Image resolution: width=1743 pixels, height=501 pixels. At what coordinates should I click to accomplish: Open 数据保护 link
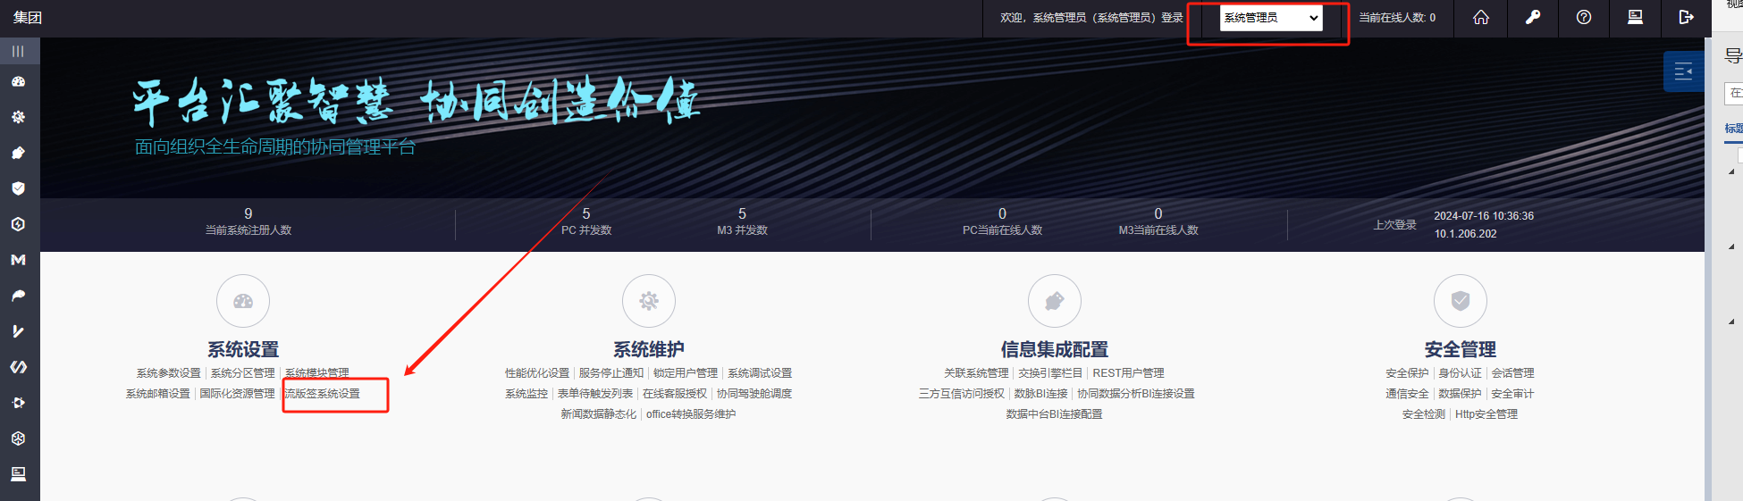[x=1460, y=394]
